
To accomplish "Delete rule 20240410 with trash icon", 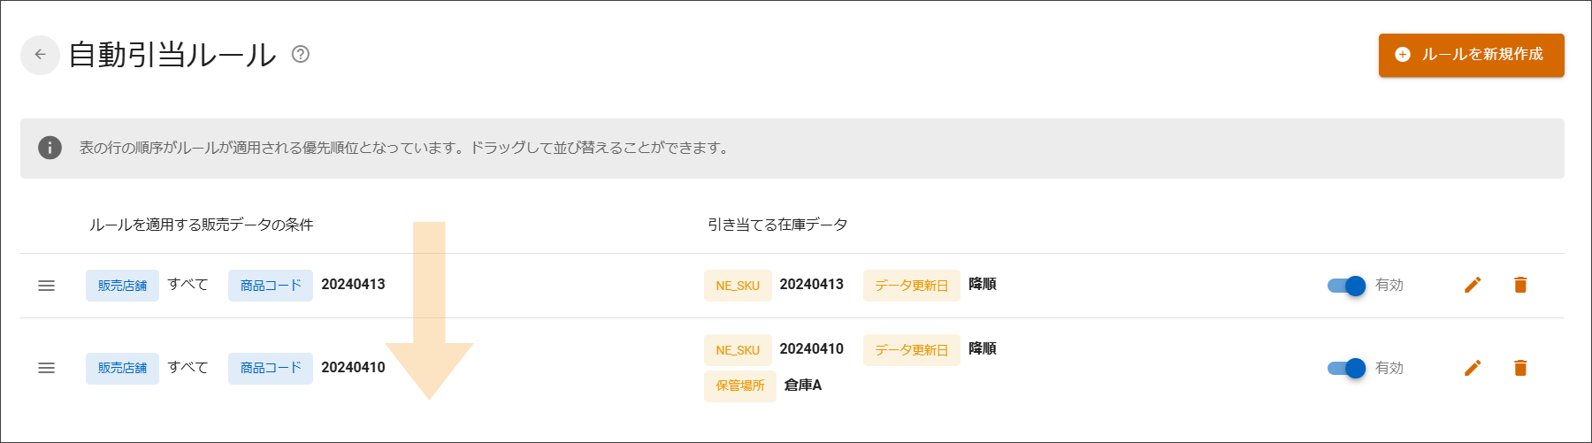I will pos(1520,368).
